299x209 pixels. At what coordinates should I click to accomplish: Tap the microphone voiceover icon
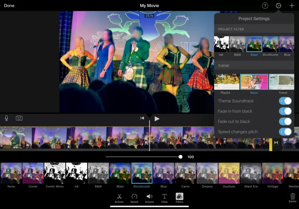[x=7, y=118]
